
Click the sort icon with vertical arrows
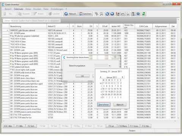click(102, 14)
